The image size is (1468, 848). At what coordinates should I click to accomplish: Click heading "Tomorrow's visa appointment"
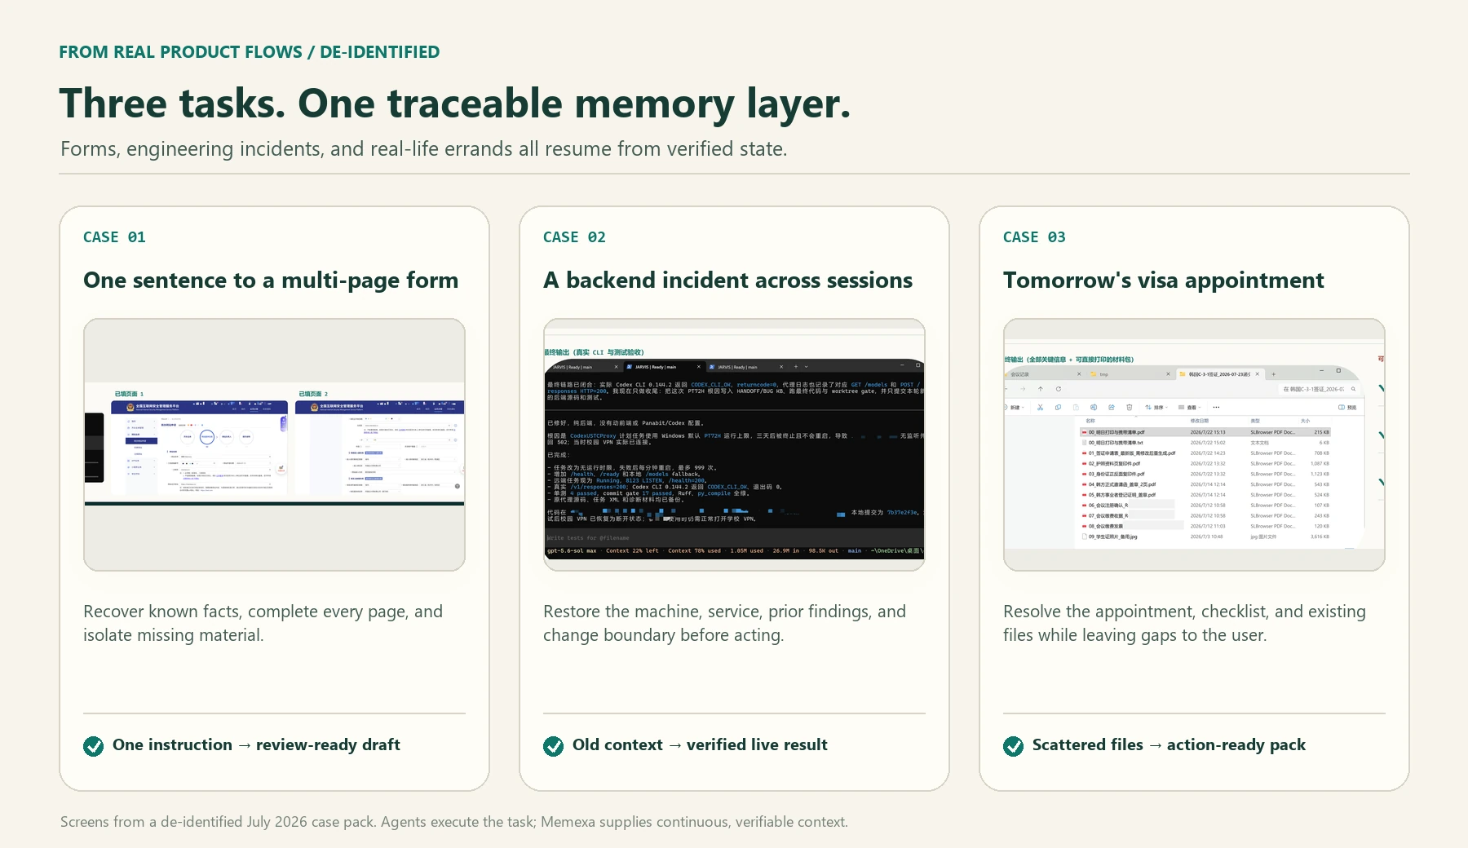pos(1163,280)
